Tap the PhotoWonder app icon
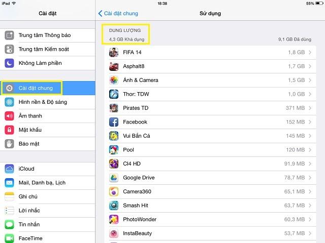The height and width of the screenshot is (243, 325). point(114,219)
